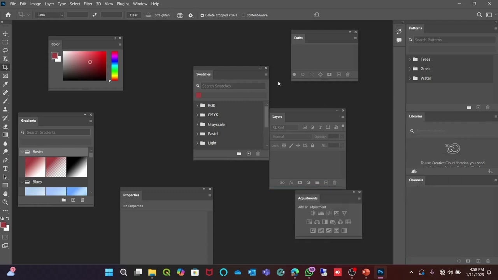
Task: Select the Horizontal Type tool
Action: coord(5,168)
